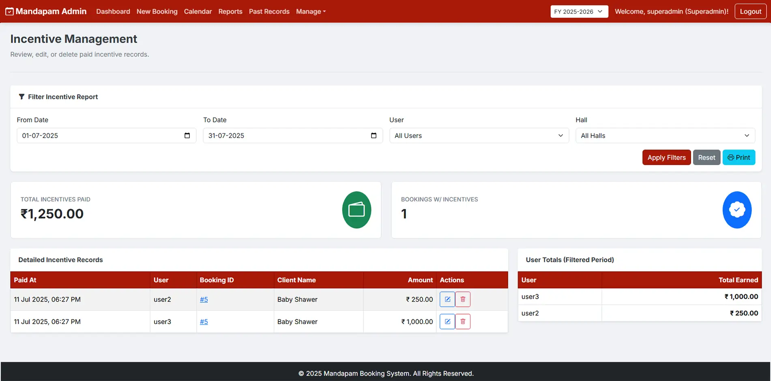
Task: Open the All Users dropdown
Action: (479, 135)
